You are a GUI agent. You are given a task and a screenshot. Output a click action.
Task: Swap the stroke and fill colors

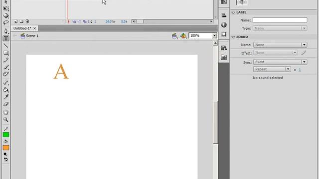pyautogui.click(x=6, y=160)
